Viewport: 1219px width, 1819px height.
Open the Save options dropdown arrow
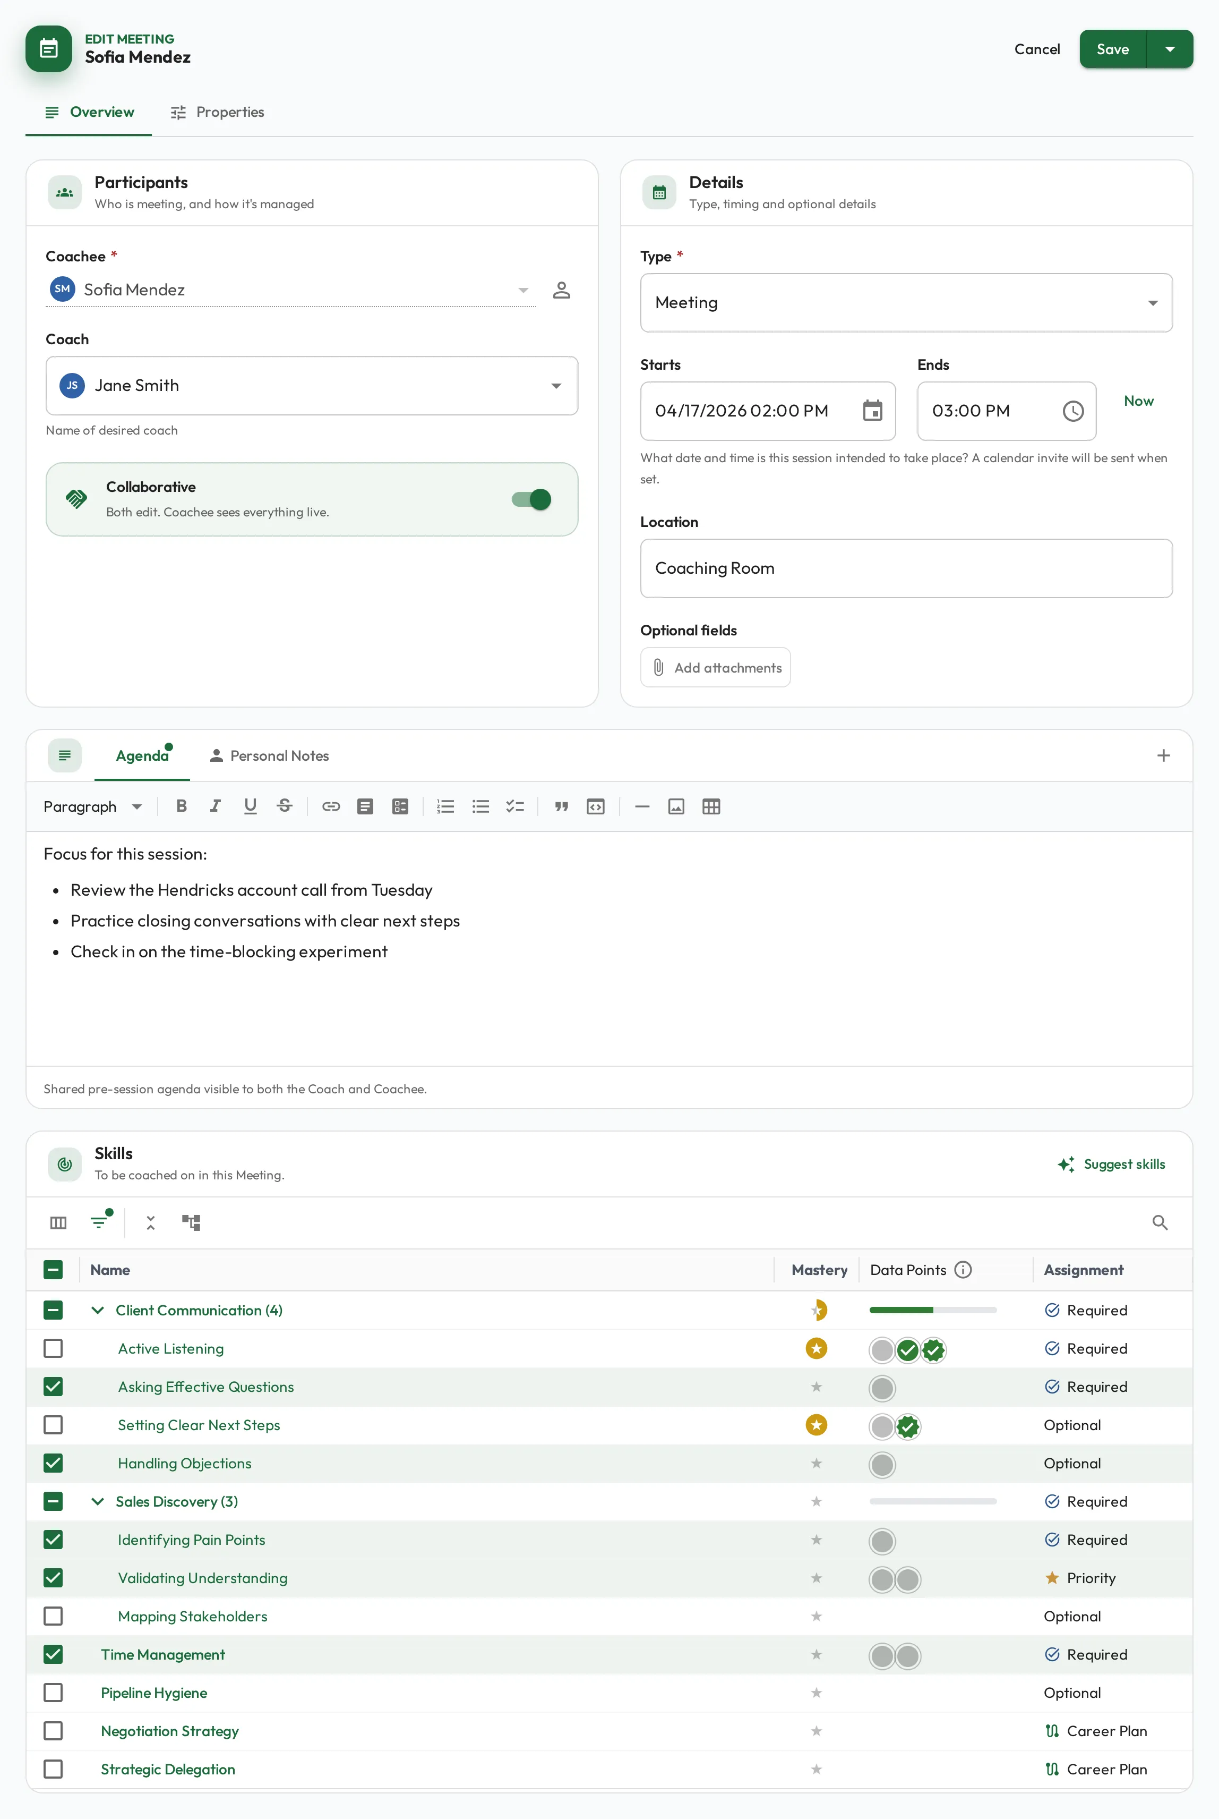point(1170,49)
